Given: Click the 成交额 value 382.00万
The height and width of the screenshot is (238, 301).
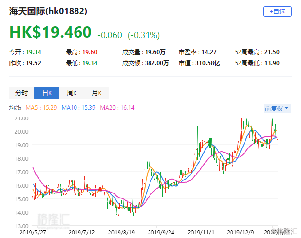Looking at the screenshot, I should pyautogui.click(x=157, y=63).
